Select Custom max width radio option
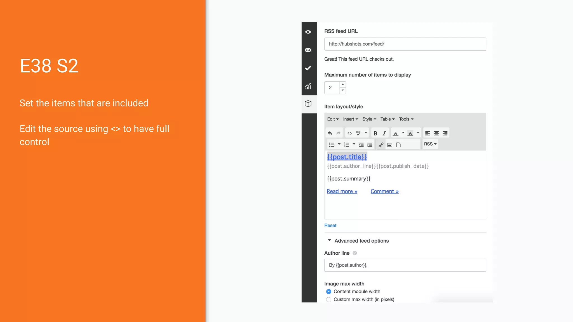 coord(329,299)
